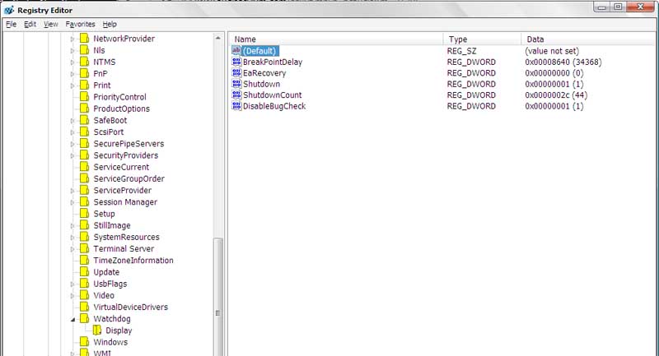Click the ProductOptions folder icon
The width and height of the screenshot is (659, 356).
[x=85, y=109]
